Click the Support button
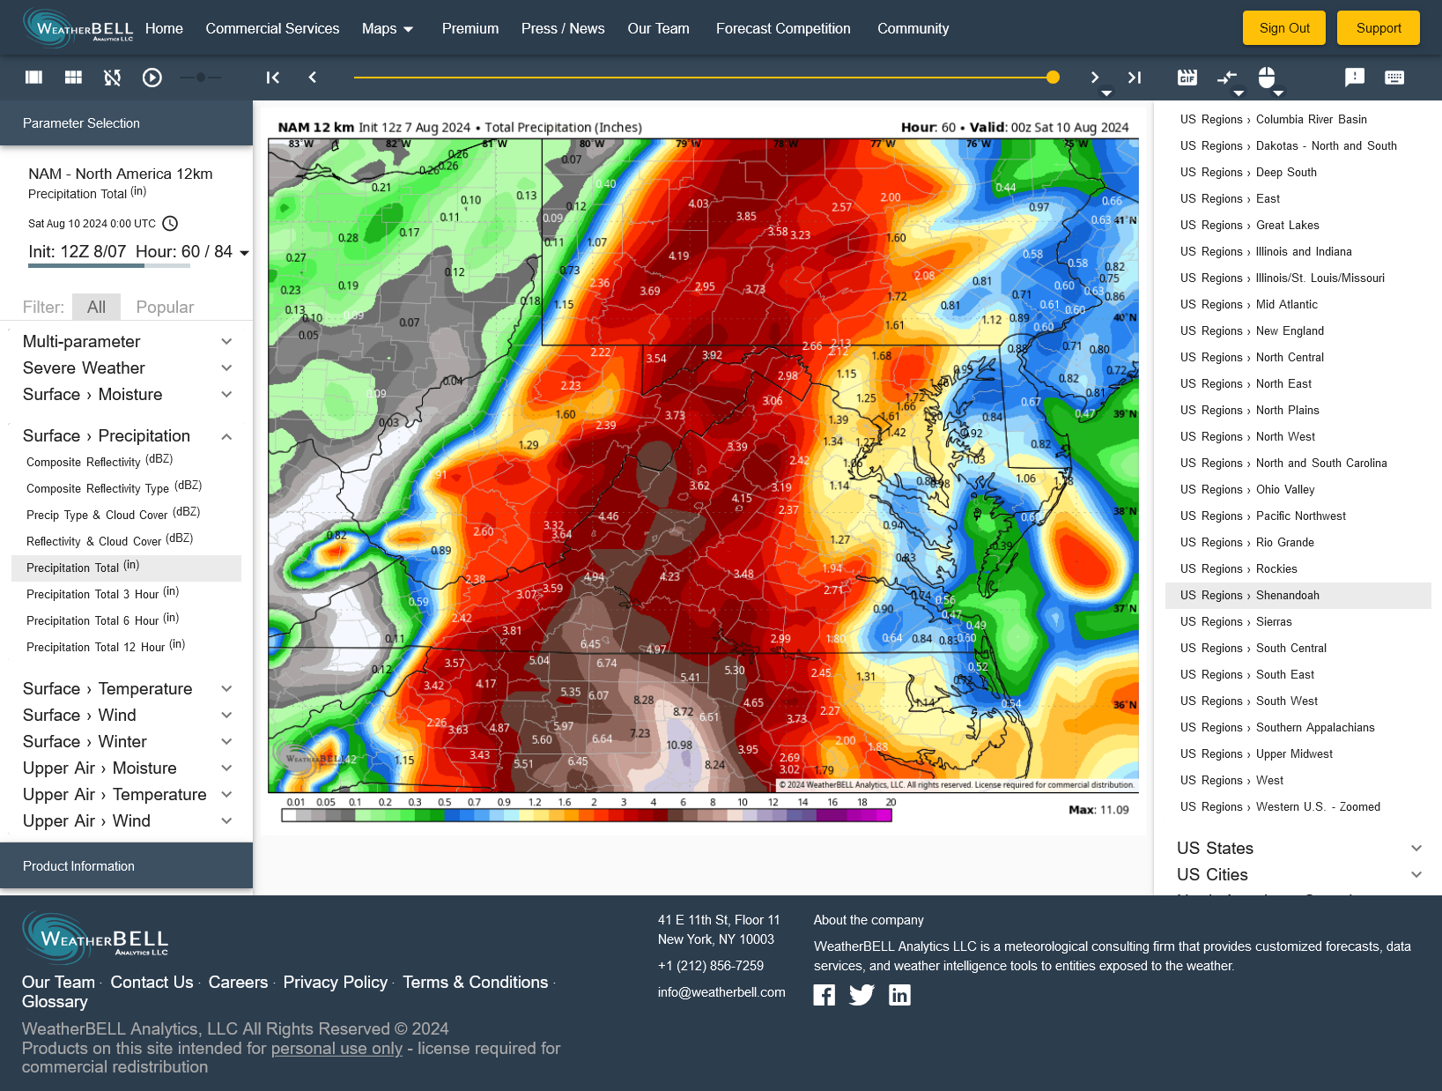Viewport: 1442px width, 1091px height. tap(1379, 28)
